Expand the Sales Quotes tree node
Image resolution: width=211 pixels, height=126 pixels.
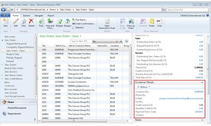click(x=2, y=65)
